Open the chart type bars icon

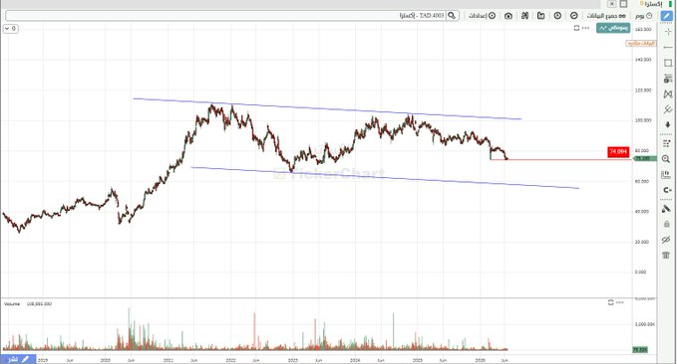(x=541, y=16)
